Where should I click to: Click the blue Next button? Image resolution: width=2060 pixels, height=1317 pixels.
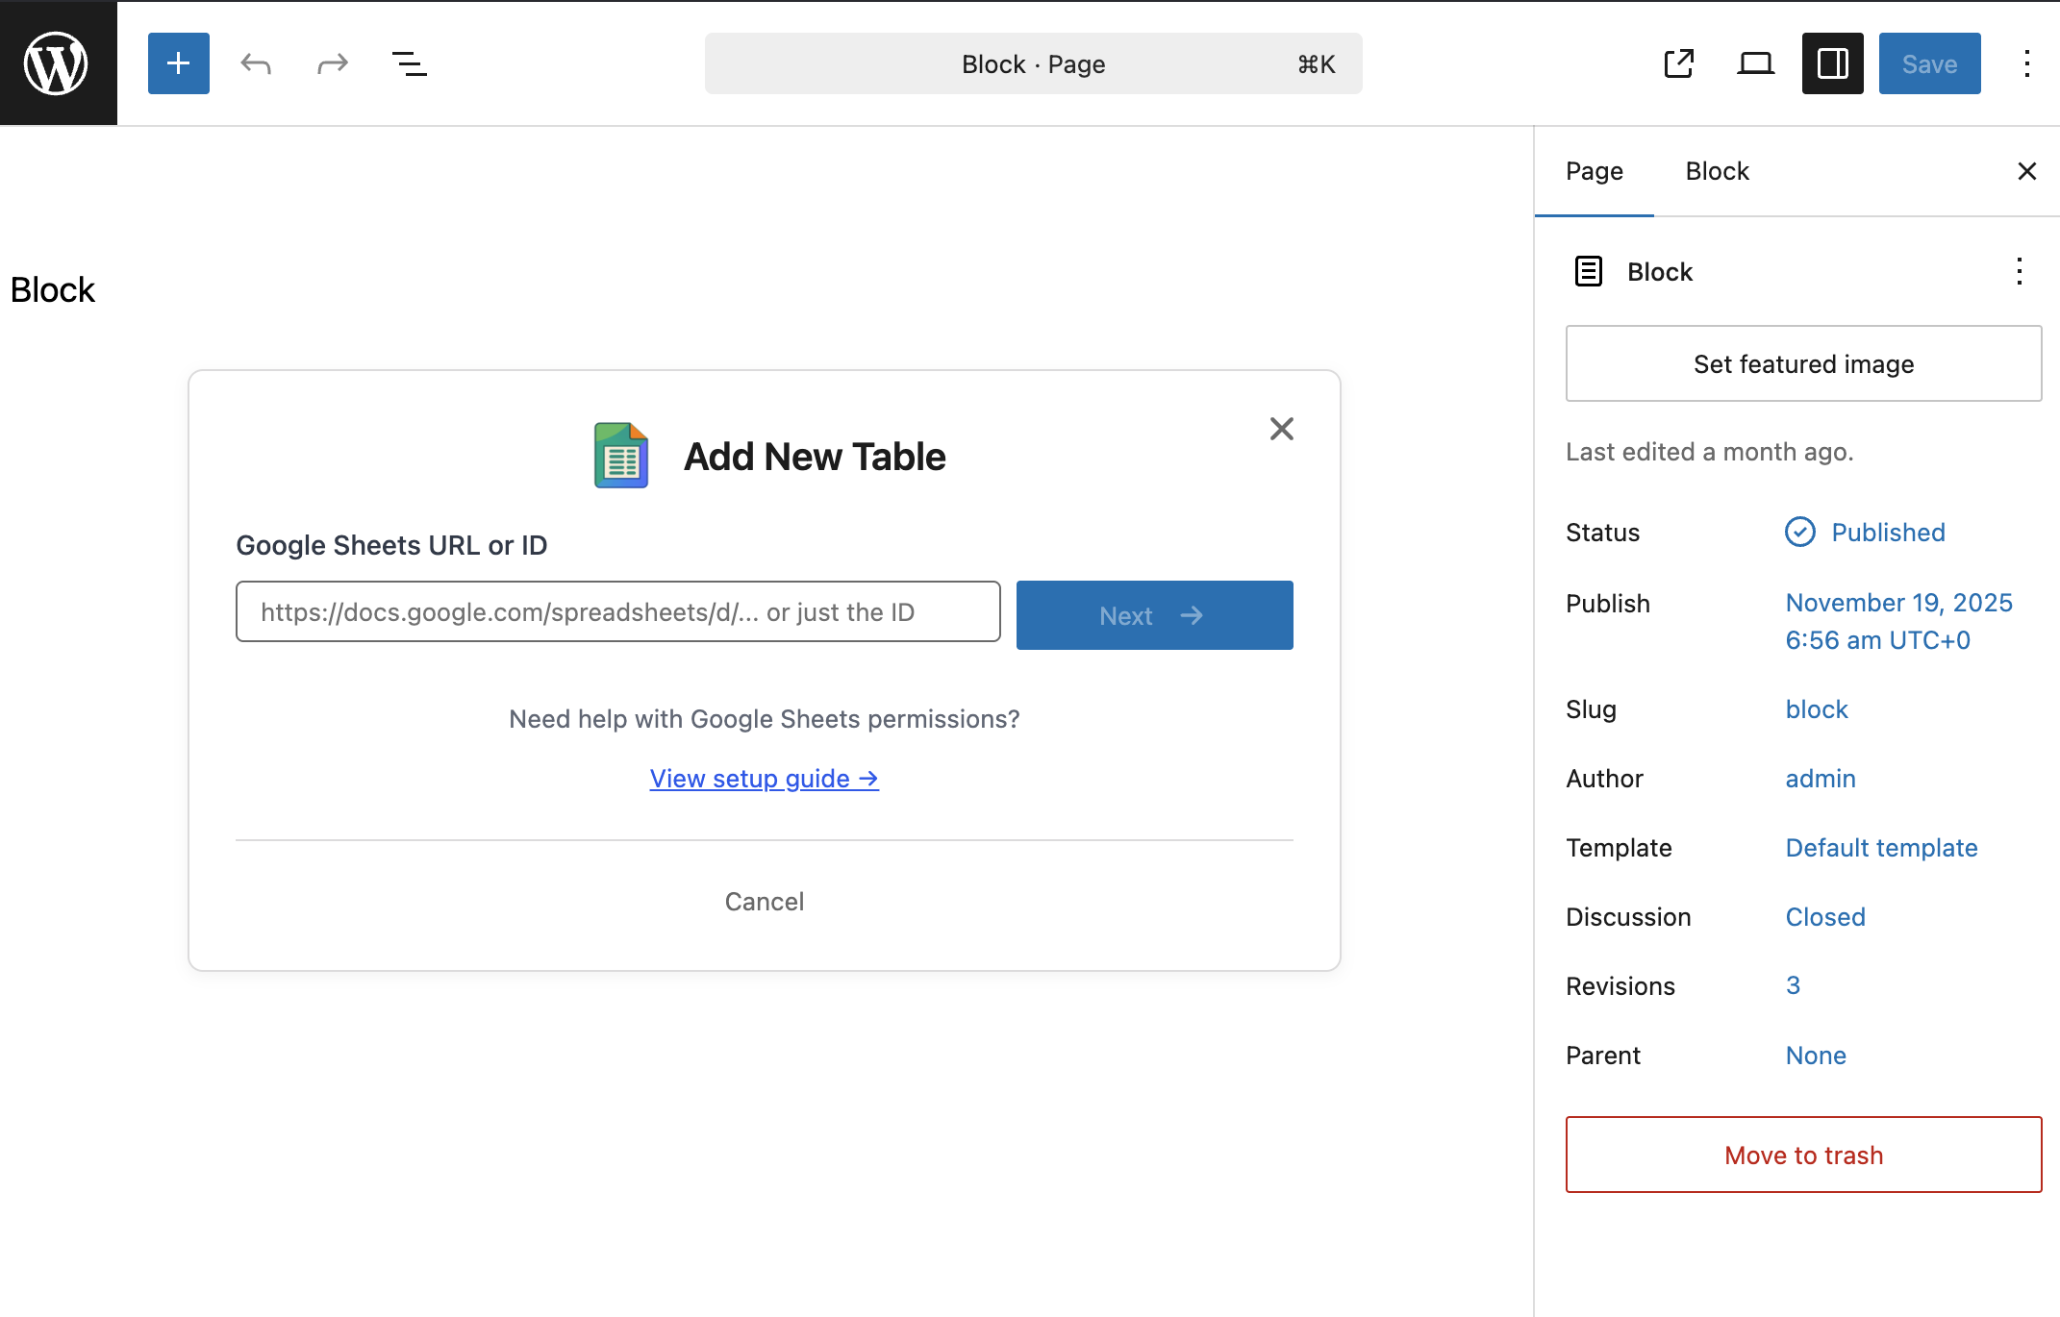[1154, 615]
